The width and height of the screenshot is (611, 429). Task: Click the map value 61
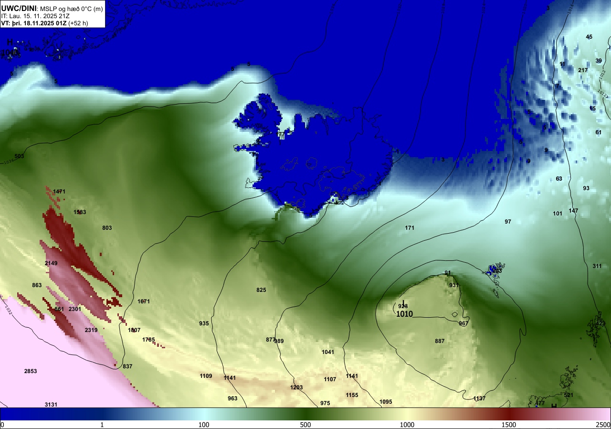[x=599, y=132]
